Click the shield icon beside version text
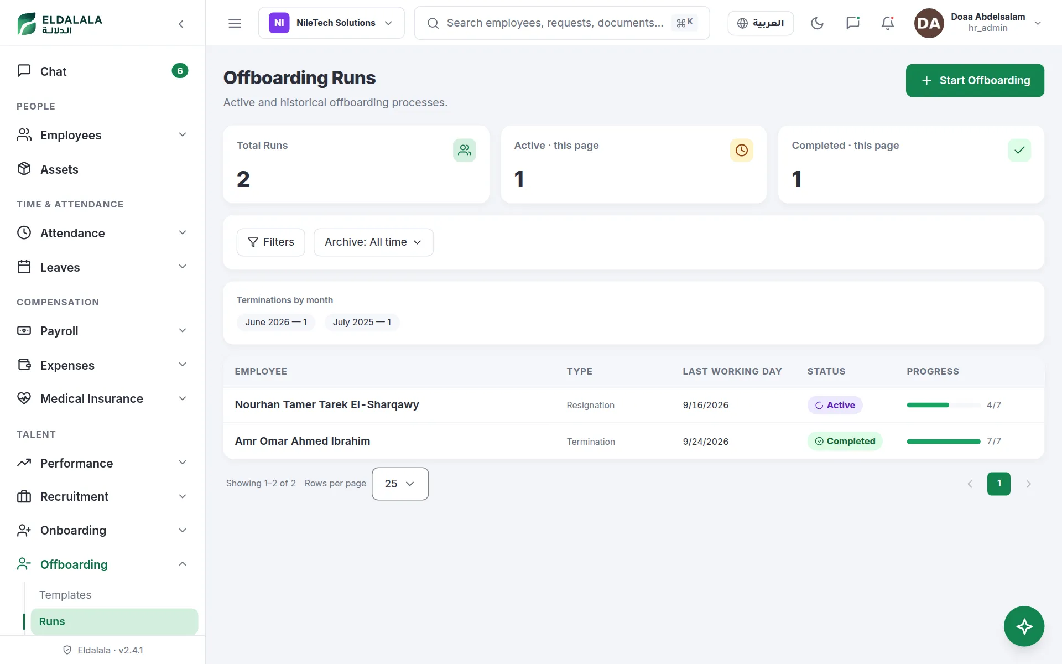The image size is (1062, 664). pos(67,650)
